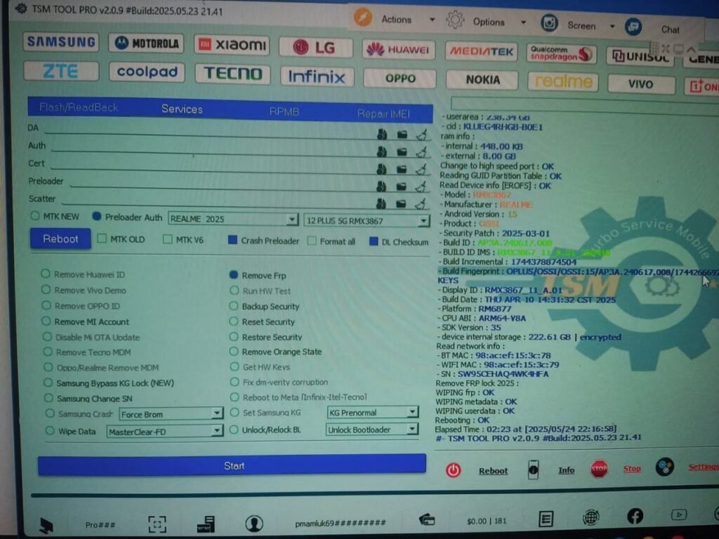This screenshot has width=719, height=539.
Task: Click the settings gears icon beside Settings
Action: click(x=665, y=467)
